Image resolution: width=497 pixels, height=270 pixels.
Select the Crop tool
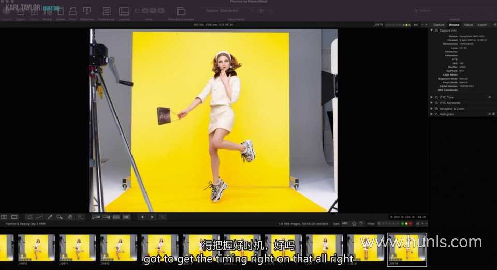point(29,217)
